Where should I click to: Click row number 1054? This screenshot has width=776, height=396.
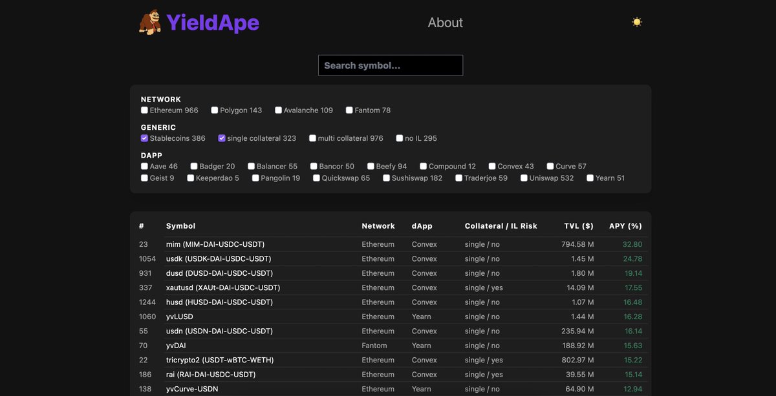coord(147,259)
